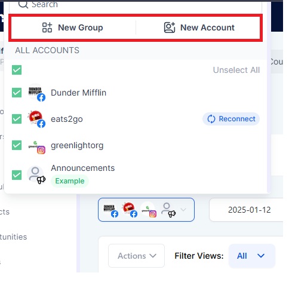Viewport: 292px width, 285px height.
Task: Click the search magnifier icon
Action: coord(23,4)
